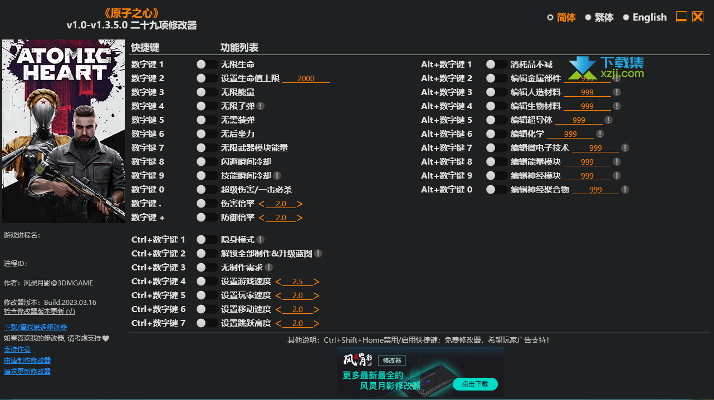Decrease 防御倍率 with left arrow
The image size is (714, 400).
click(x=262, y=218)
